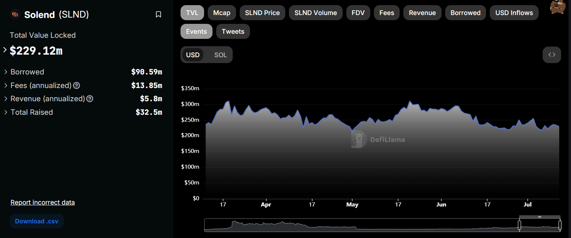Enable the Mcap chart metric
The height and width of the screenshot is (238, 571).
(222, 13)
